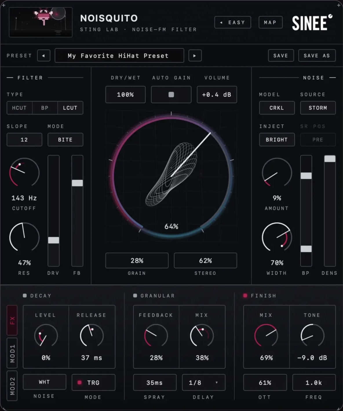Click the TONE knob at -9.0 dB
This screenshot has width=343, height=411.
tap(312, 336)
